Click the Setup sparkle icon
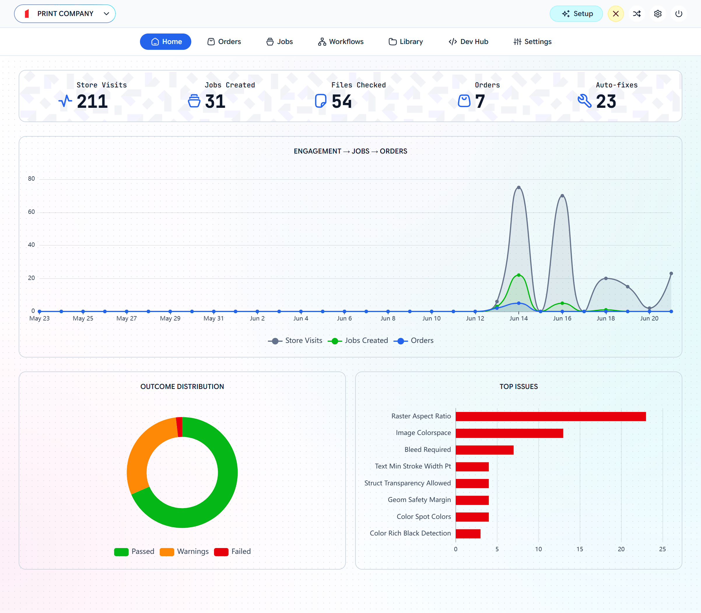Screen dimensions: 701x613 click(566, 14)
